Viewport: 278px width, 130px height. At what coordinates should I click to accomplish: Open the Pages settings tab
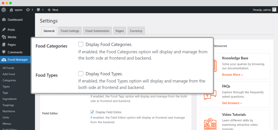(120, 31)
